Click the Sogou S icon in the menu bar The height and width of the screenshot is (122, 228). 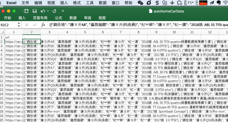point(157,3)
